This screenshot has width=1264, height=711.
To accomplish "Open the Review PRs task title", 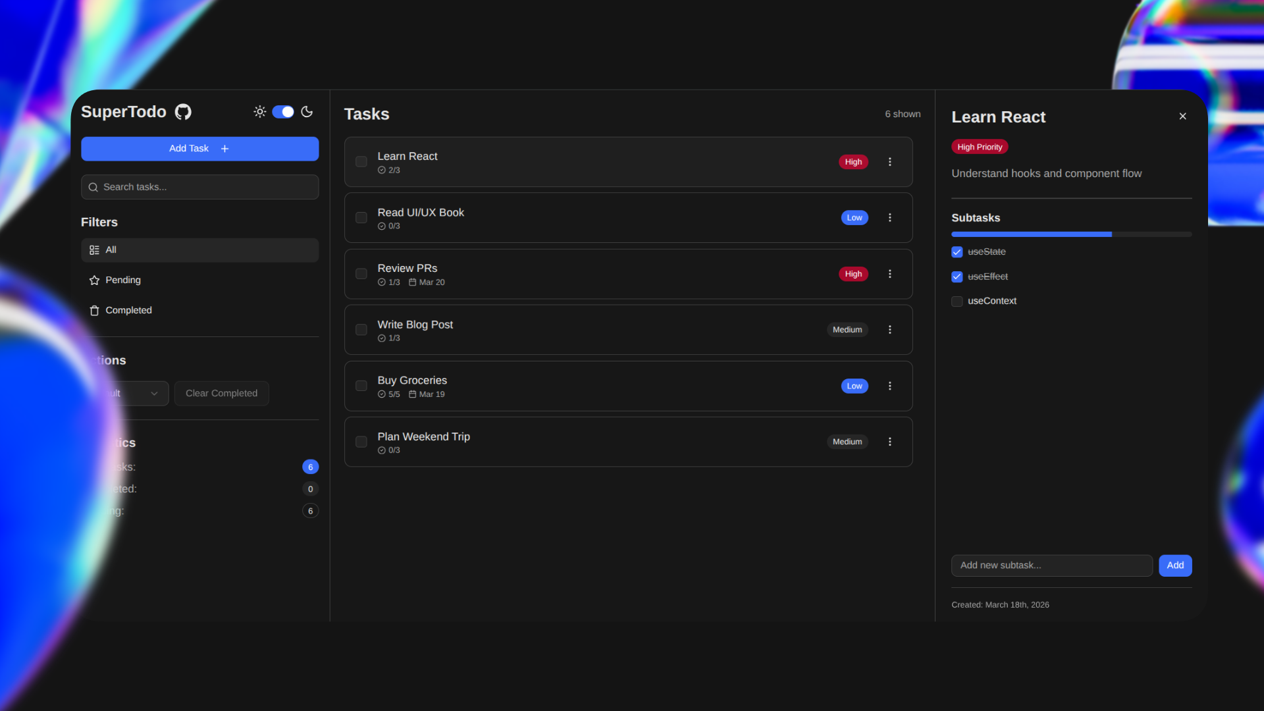I will click(408, 269).
